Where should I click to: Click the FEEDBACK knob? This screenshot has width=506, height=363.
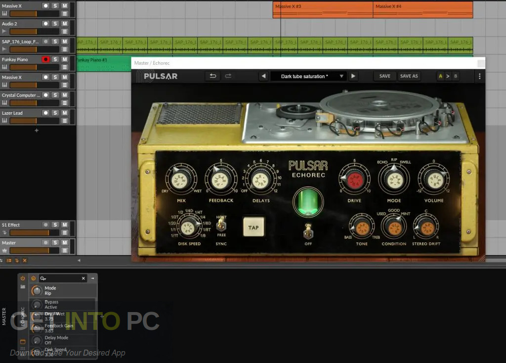[x=221, y=180]
